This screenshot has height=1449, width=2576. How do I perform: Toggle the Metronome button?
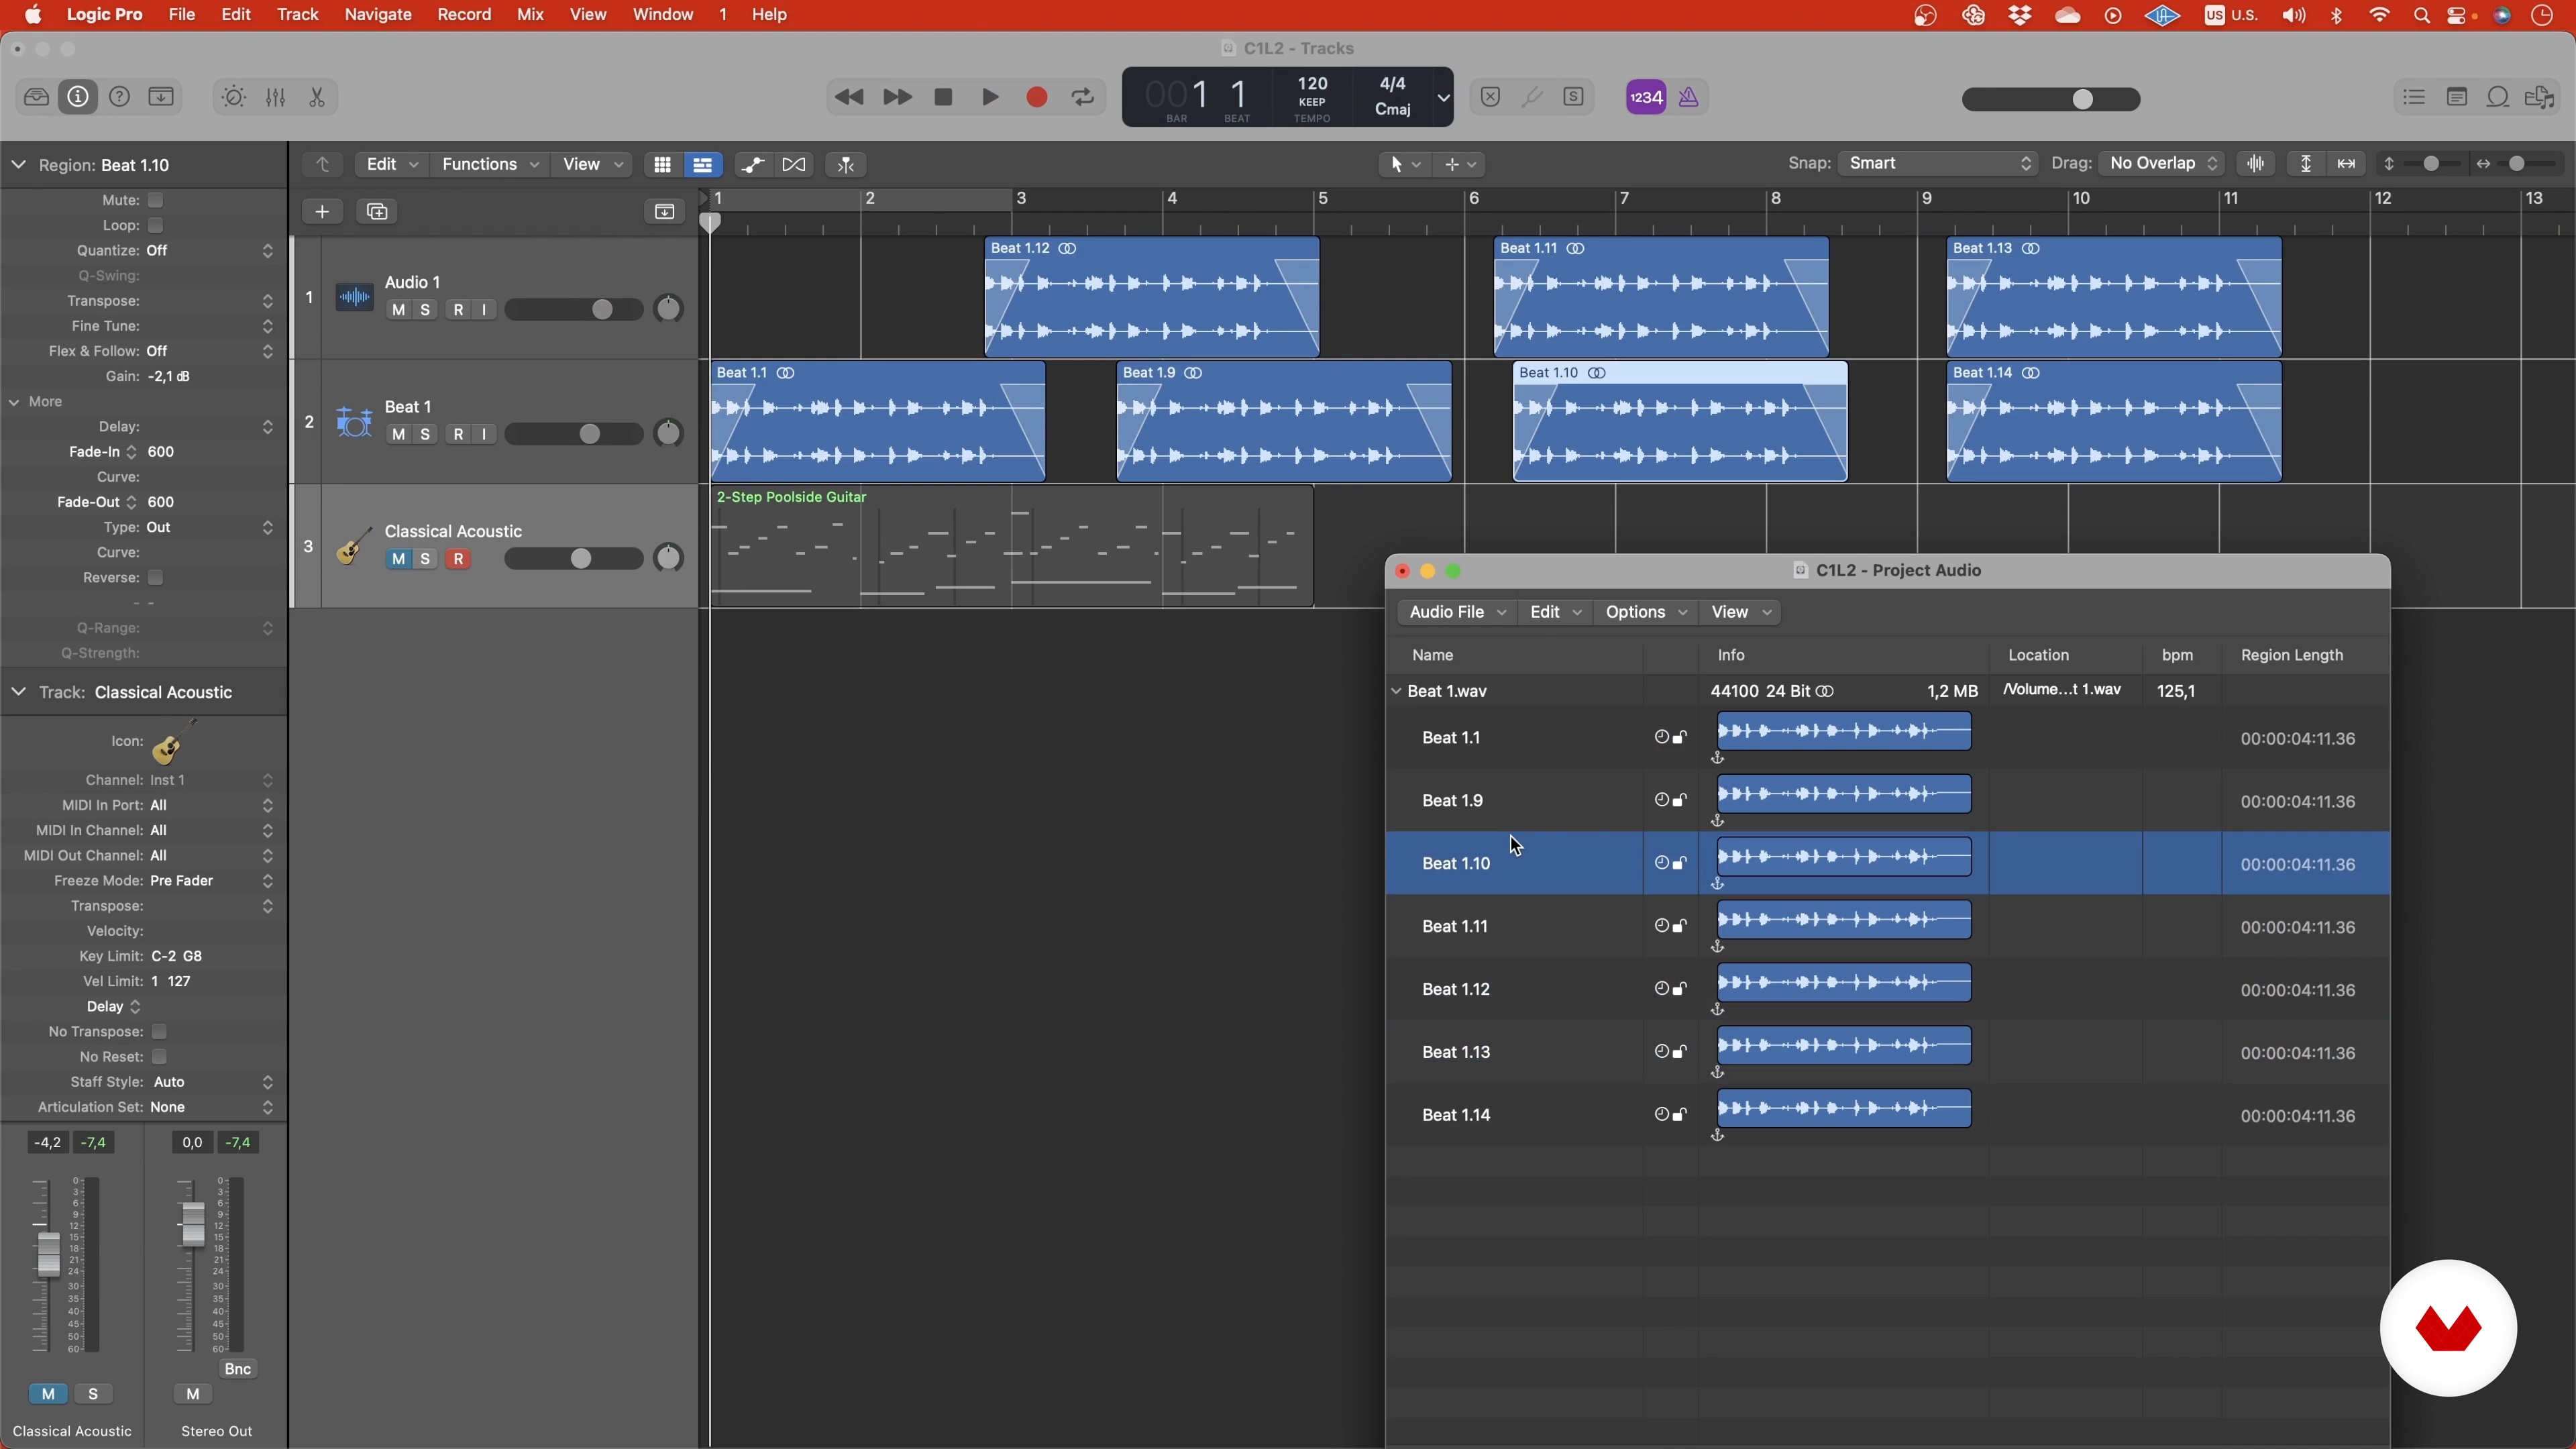pos(1689,97)
